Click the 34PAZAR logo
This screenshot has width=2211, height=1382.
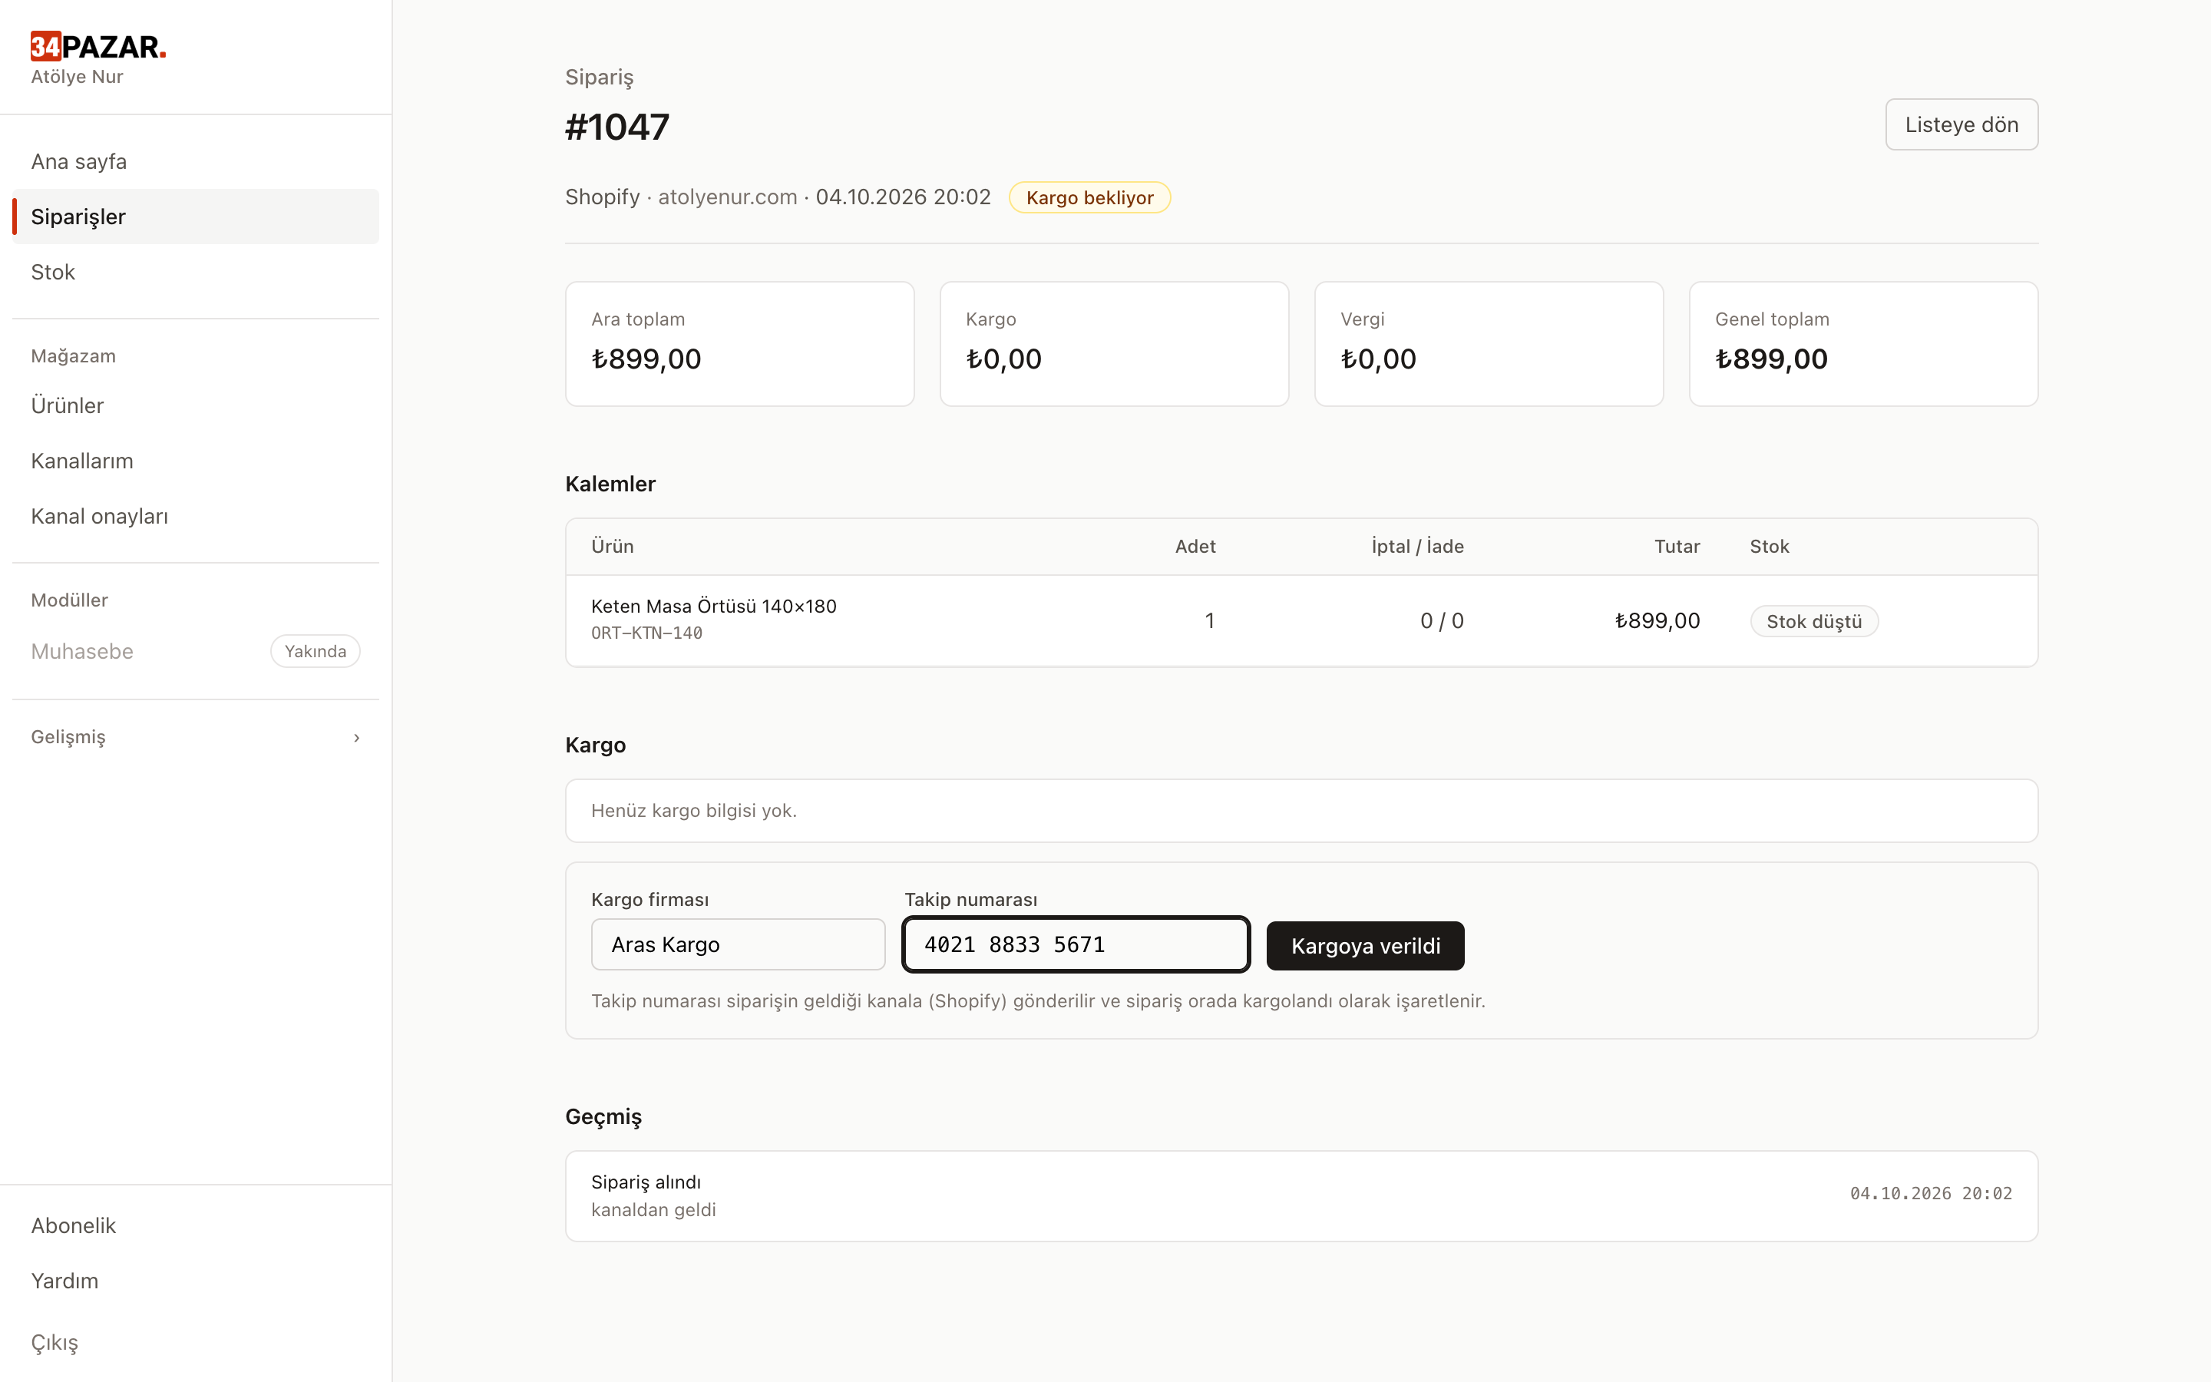point(99,46)
